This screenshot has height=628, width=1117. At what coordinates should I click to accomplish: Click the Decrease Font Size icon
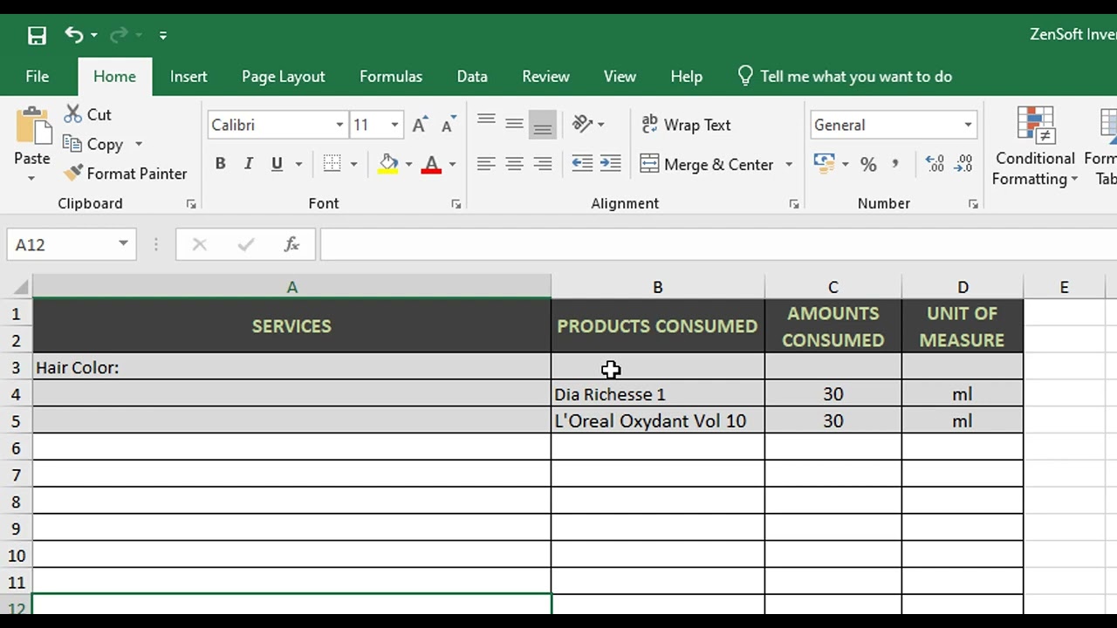[449, 125]
